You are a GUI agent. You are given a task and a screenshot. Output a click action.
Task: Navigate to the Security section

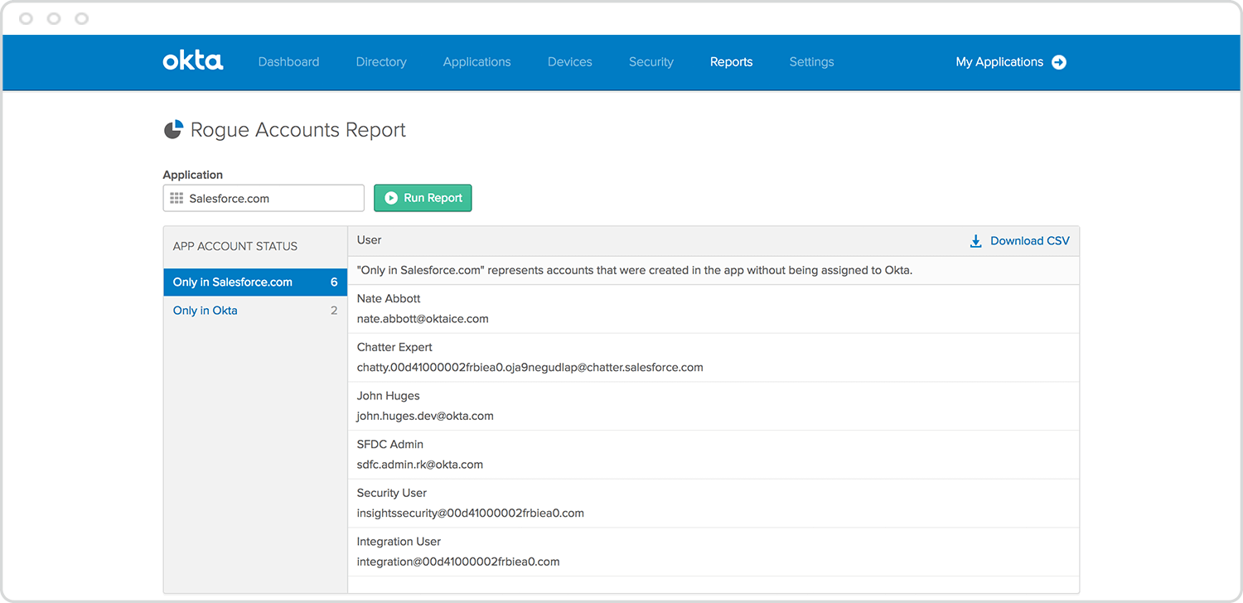(x=651, y=62)
